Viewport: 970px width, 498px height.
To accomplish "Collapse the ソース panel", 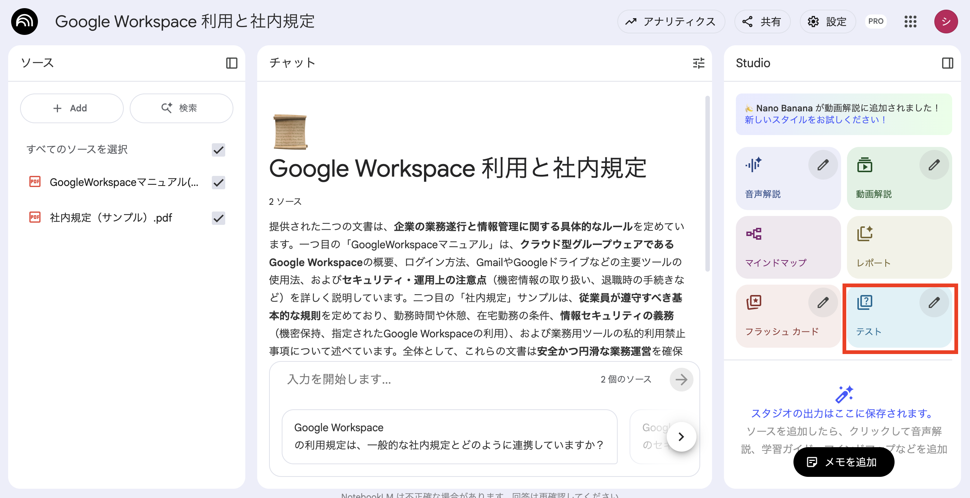I will (232, 63).
